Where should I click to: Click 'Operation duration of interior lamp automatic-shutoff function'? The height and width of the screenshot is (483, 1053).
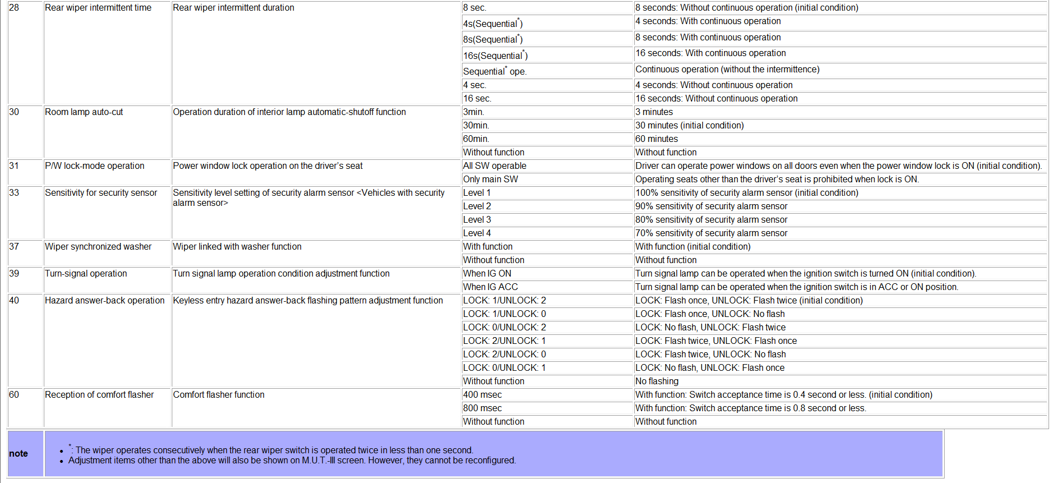289,112
